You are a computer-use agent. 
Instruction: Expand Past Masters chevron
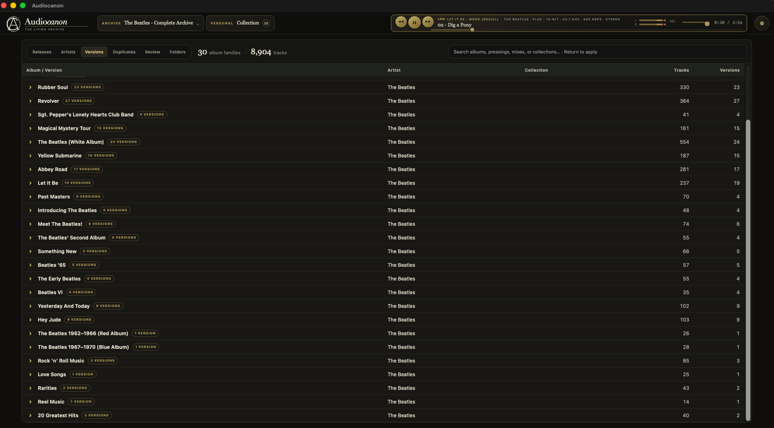[x=30, y=197]
